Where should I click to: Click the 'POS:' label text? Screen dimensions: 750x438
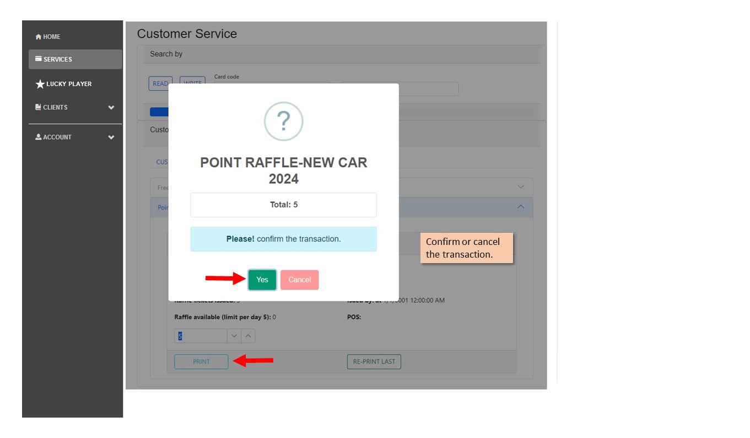pos(354,317)
